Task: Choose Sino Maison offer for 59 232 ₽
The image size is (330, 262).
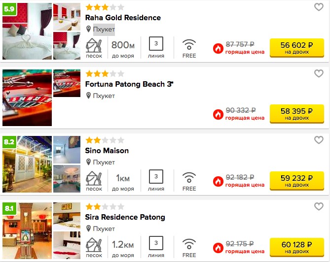Action: [x=297, y=181]
